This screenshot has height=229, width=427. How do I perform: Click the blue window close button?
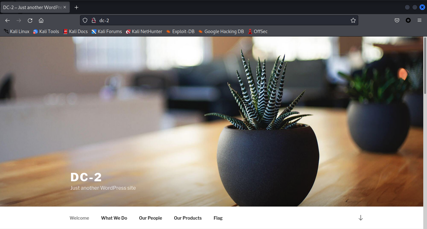(422, 7)
